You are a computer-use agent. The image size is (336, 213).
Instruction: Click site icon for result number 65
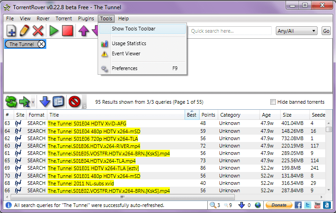(x=18, y=160)
